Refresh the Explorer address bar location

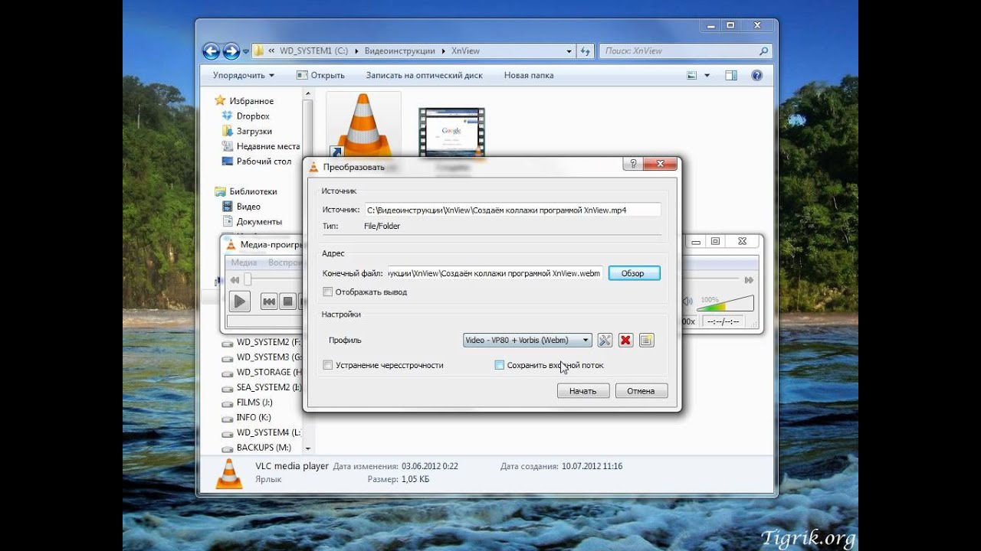[x=586, y=51]
